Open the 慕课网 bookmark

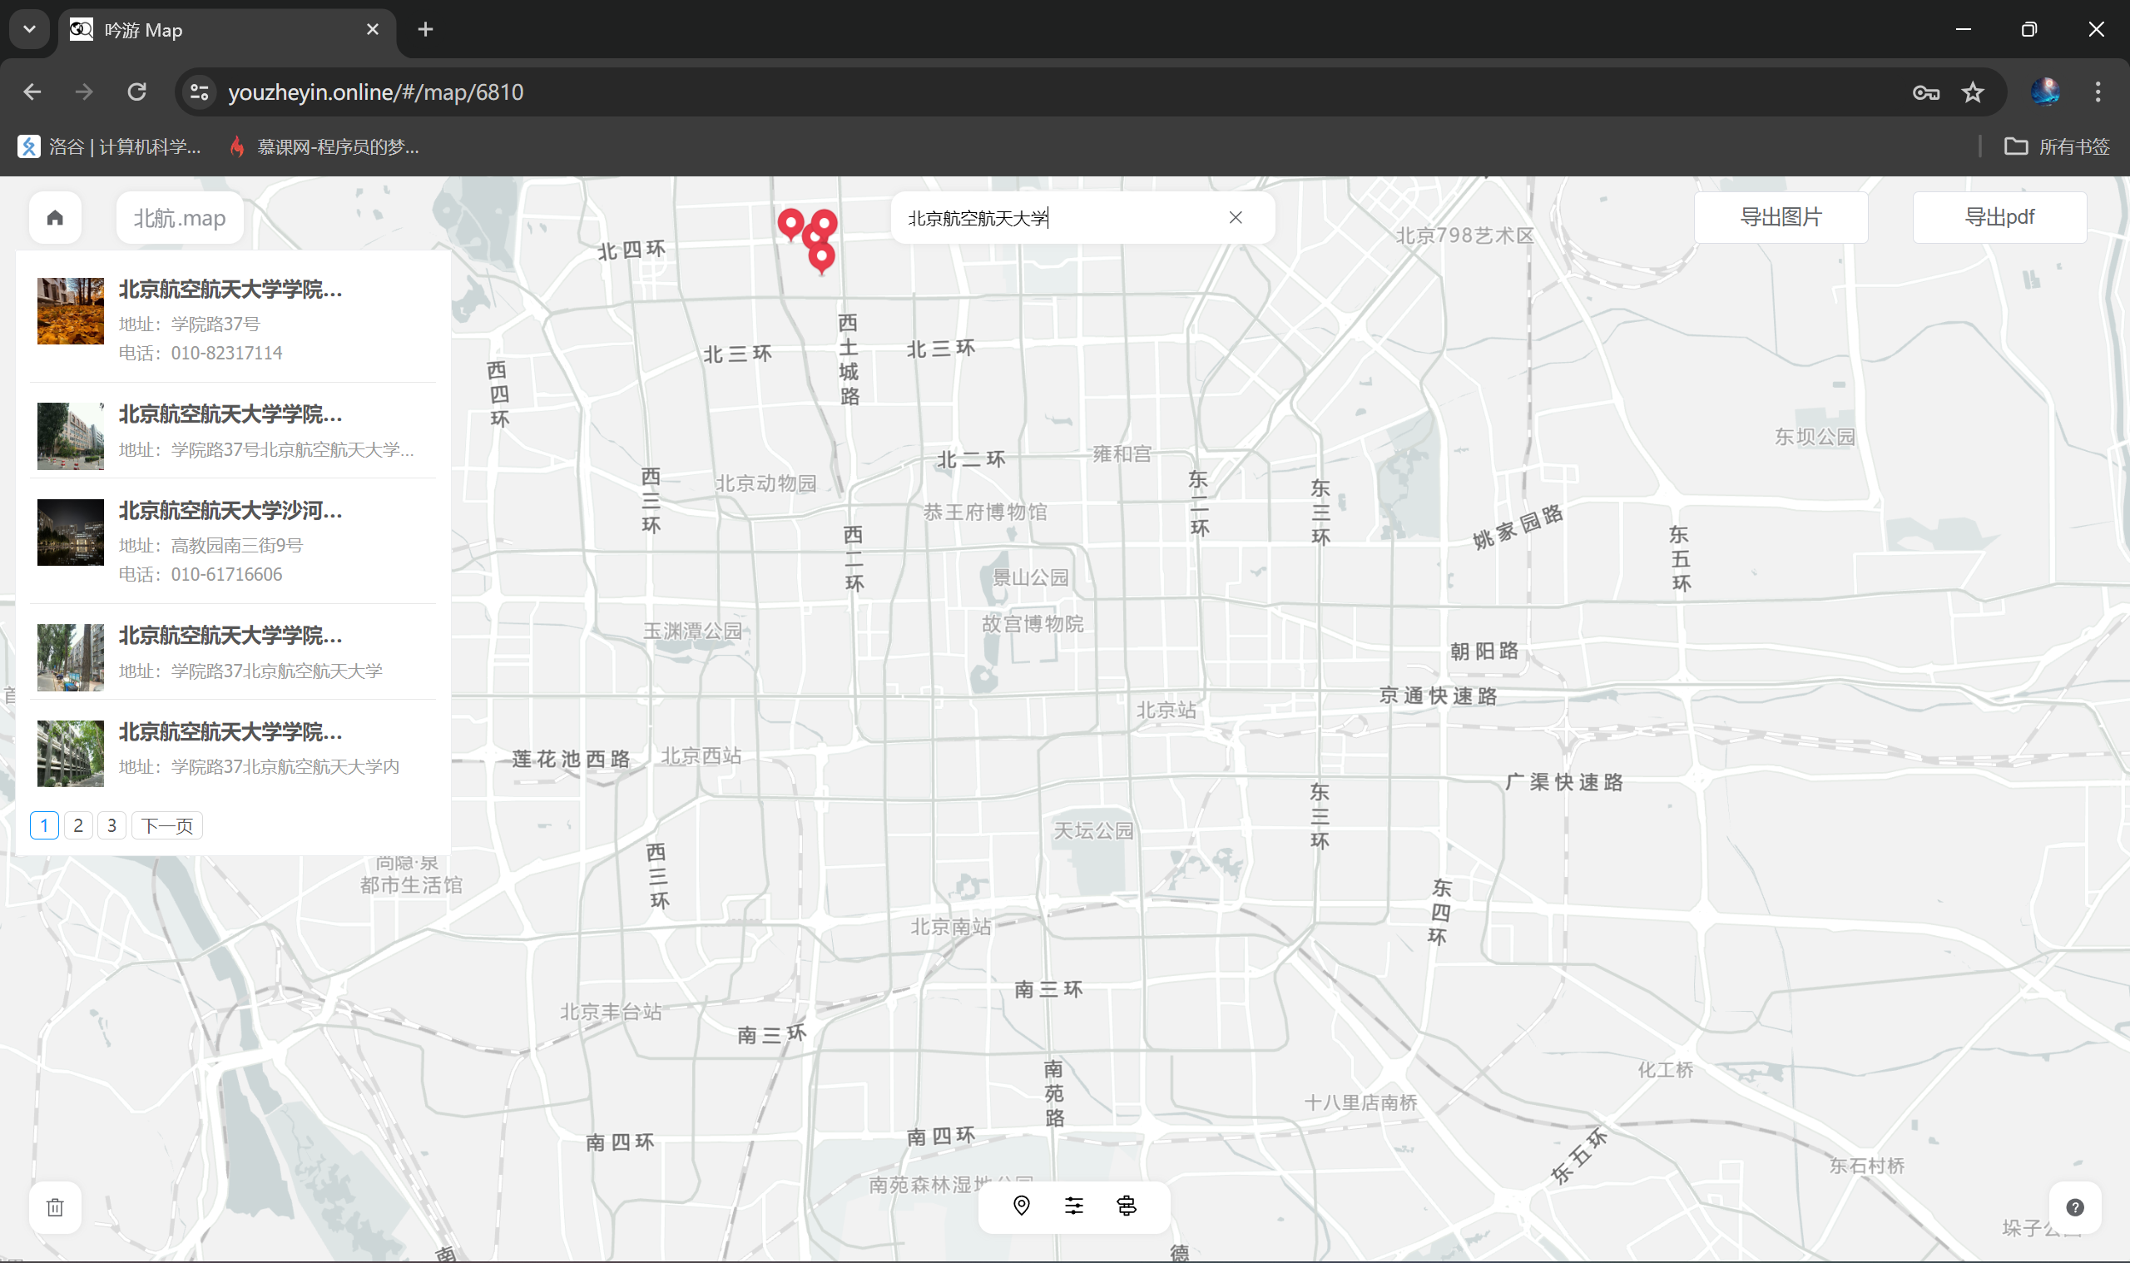click(x=324, y=146)
